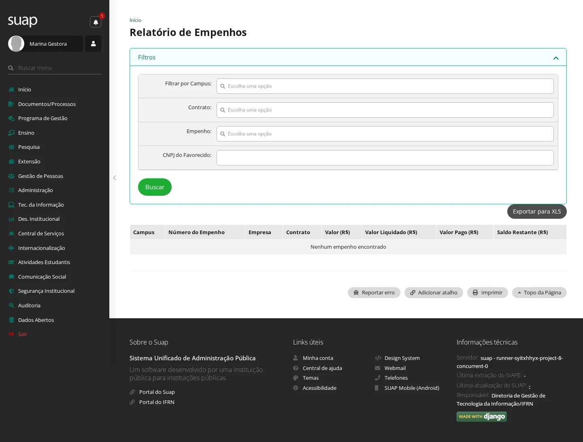The image size is (583, 442).
Task: Collapse the Filtros panel chevron
Action: click(x=556, y=58)
